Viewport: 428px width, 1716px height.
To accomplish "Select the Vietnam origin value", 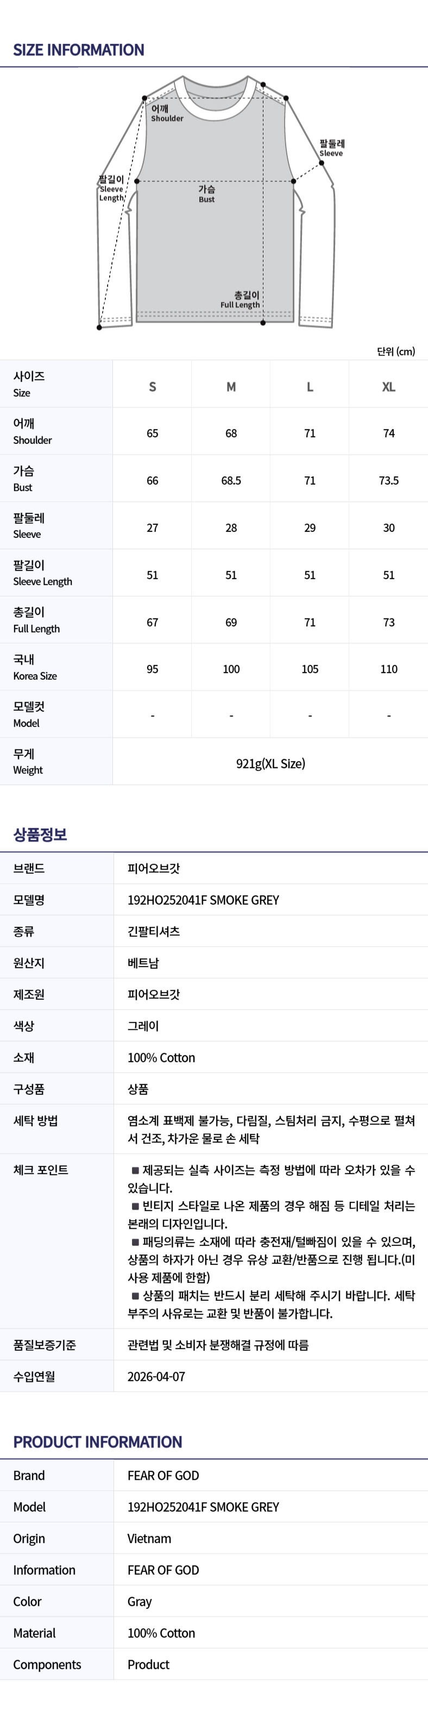I will point(149,1539).
